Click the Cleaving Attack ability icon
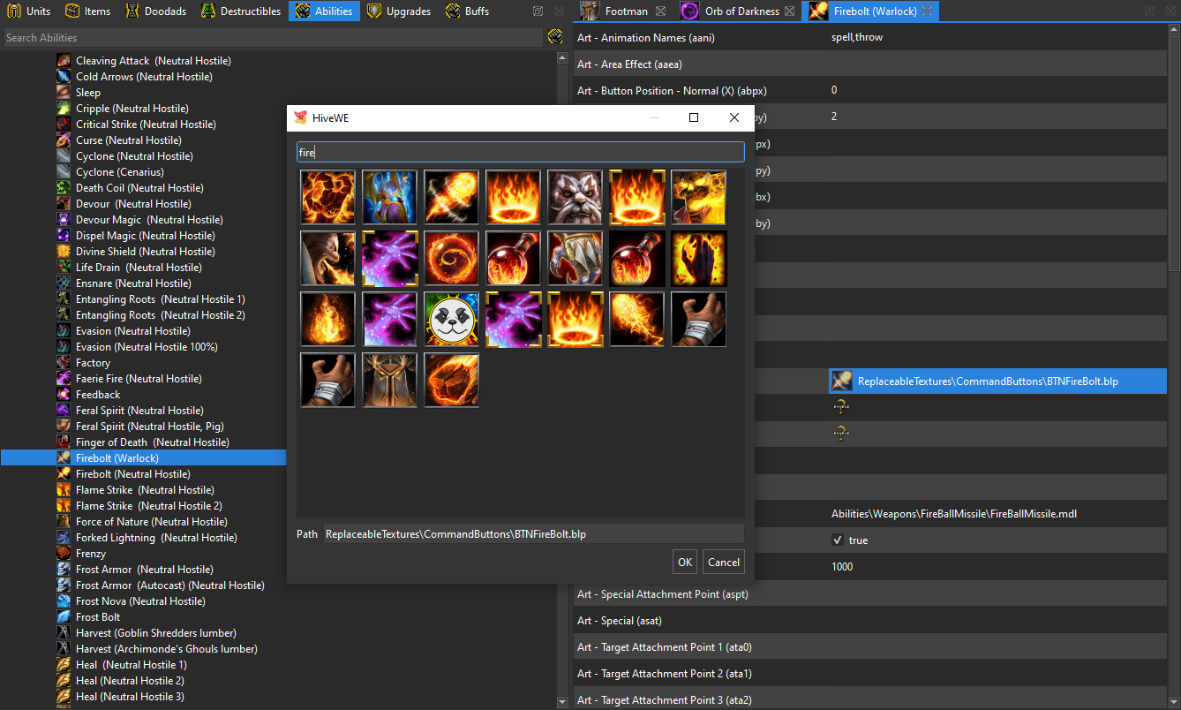The image size is (1181, 710). pos(64,61)
